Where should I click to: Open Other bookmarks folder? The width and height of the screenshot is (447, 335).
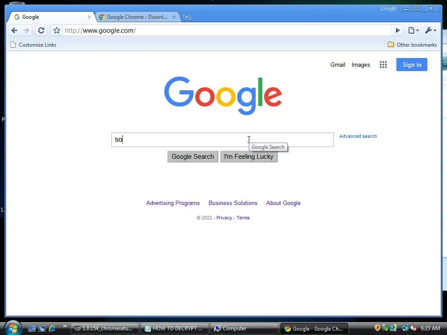[x=412, y=45]
